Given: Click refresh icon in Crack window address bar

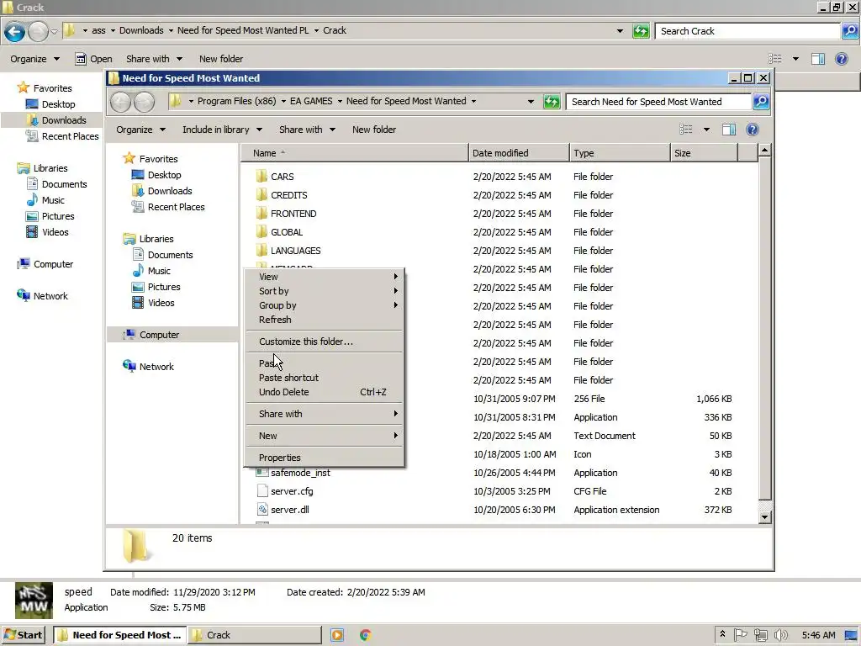Looking at the screenshot, I should (x=640, y=31).
